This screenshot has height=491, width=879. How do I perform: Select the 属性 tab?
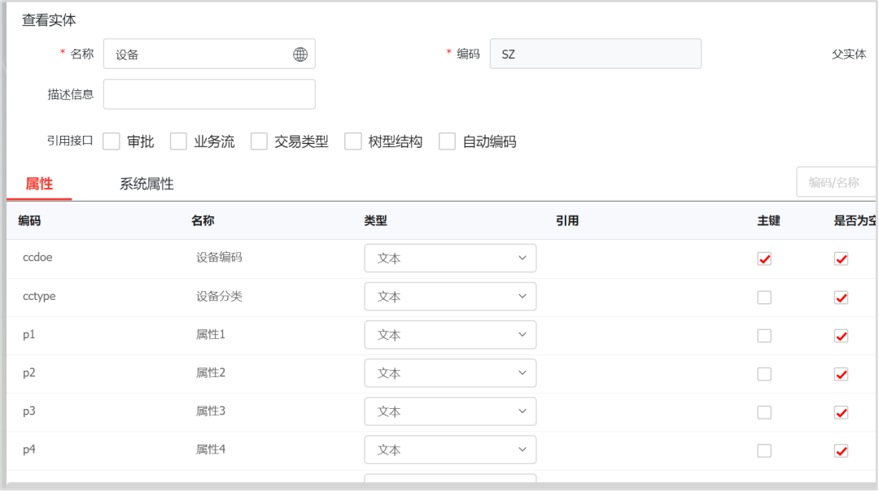tap(39, 184)
